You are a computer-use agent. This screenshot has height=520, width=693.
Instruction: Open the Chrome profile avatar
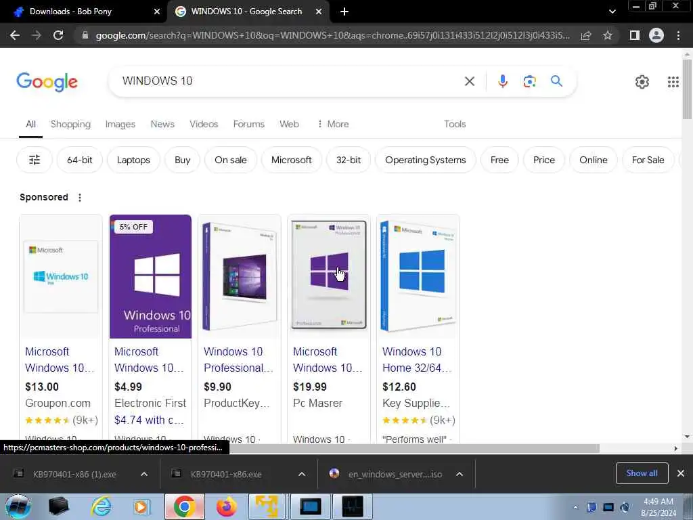pyautogui.click(x=656, y=35)
